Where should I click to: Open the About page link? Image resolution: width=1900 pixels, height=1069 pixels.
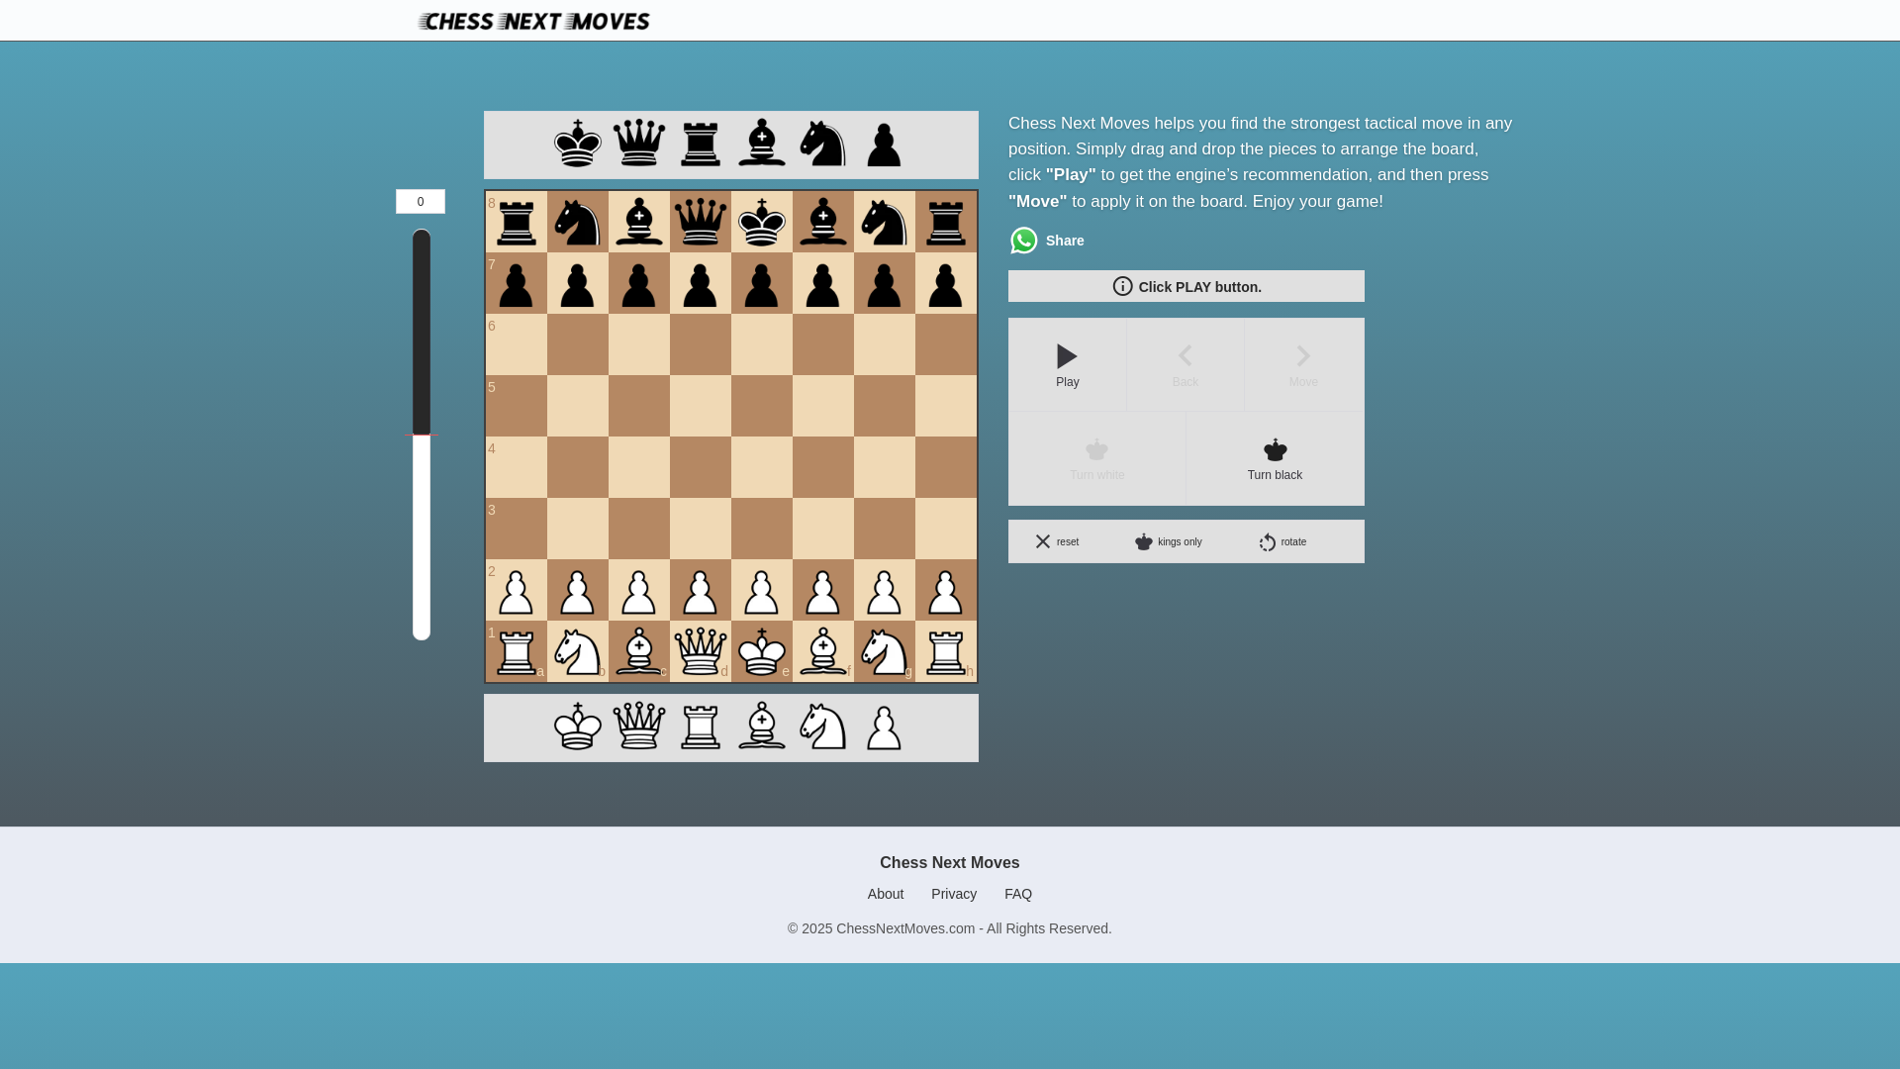coord(886,894)
